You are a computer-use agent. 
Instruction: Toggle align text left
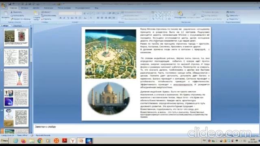(98, 18)
